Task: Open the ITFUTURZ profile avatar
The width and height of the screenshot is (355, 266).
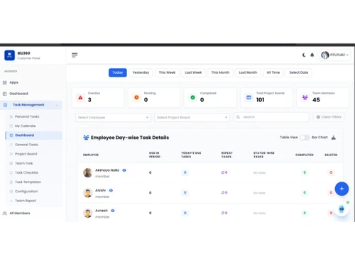Action: [325, 55]
